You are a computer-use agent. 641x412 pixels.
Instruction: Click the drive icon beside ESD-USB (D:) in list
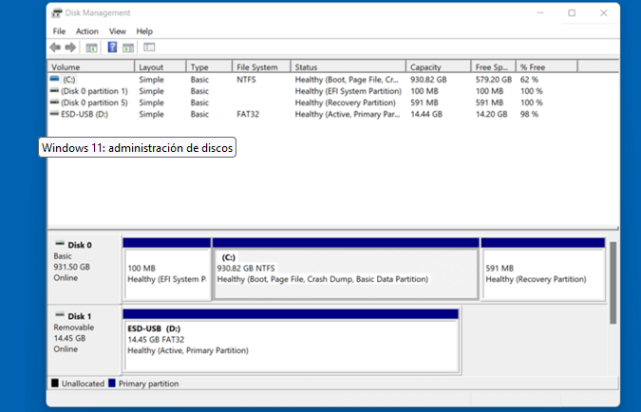(x=54, y=113)
